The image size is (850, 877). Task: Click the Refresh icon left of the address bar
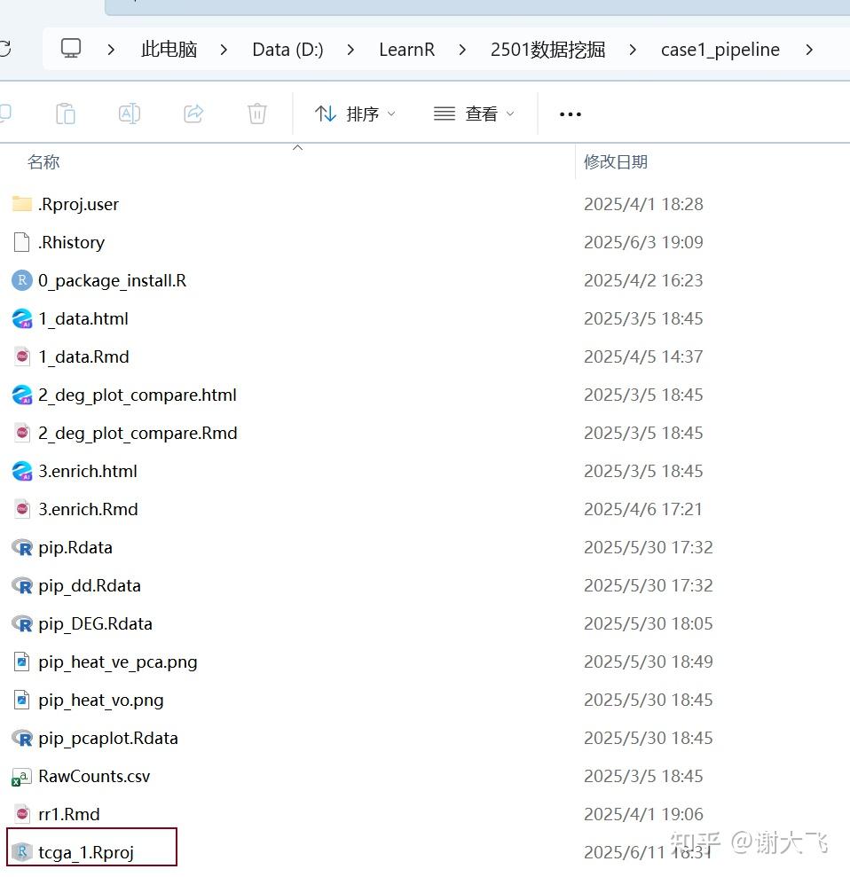[x=8, y=49]
